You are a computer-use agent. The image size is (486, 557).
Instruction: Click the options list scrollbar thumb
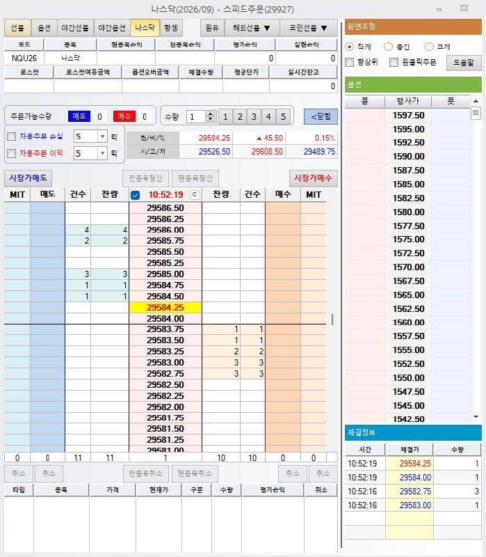[476, 113]
